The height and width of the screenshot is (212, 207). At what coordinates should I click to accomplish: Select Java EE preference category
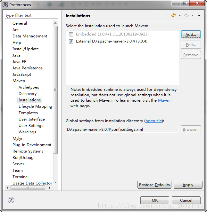tap(19, 62)
